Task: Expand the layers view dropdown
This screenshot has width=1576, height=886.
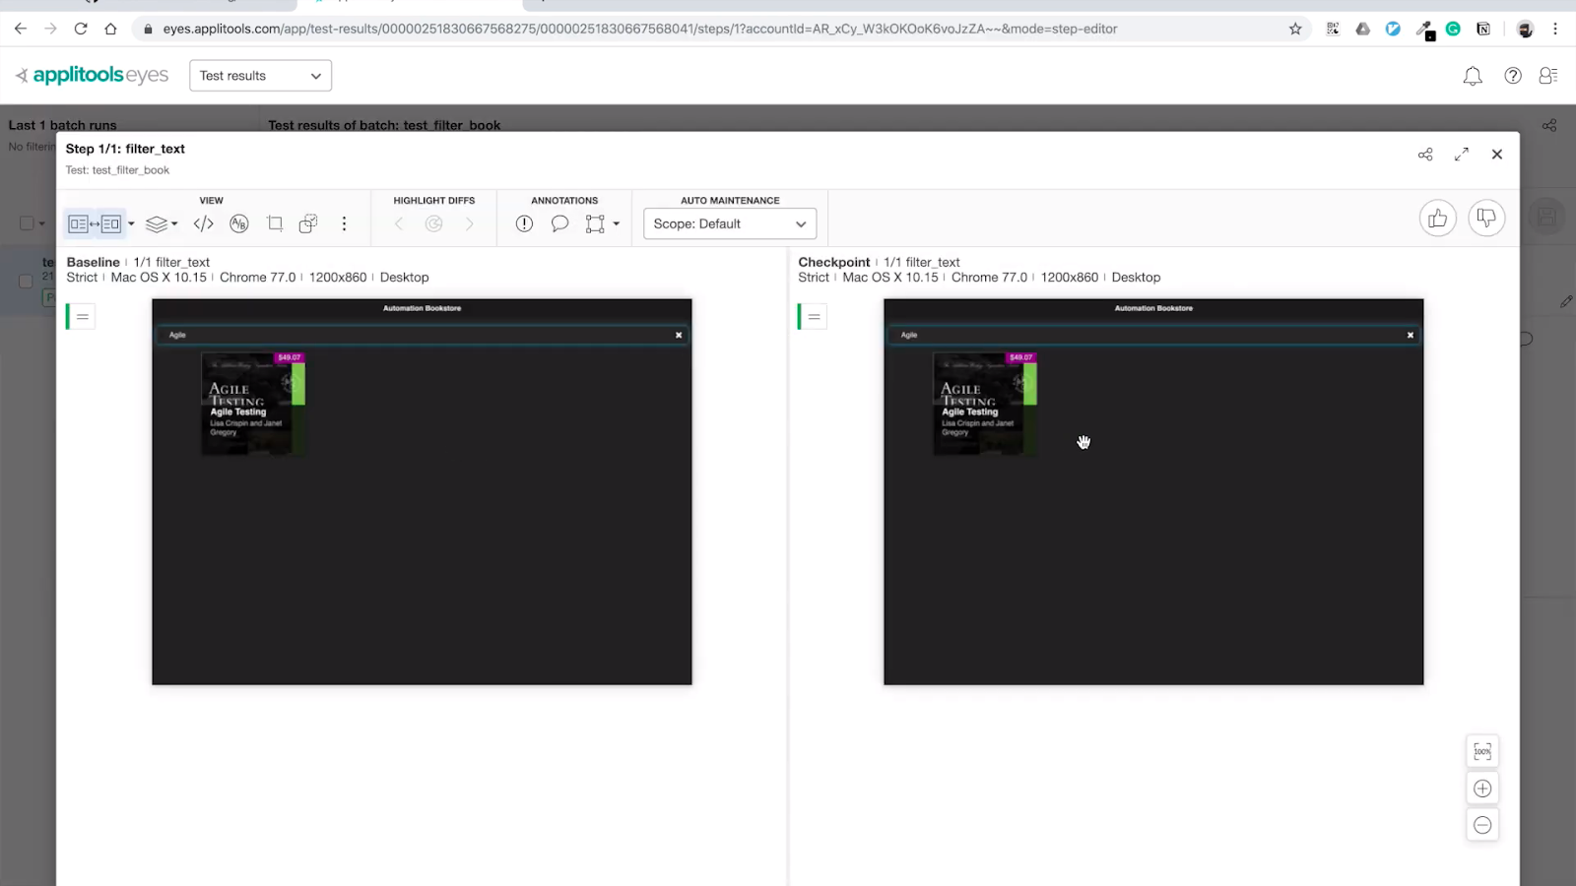Action: pos(162,224)
